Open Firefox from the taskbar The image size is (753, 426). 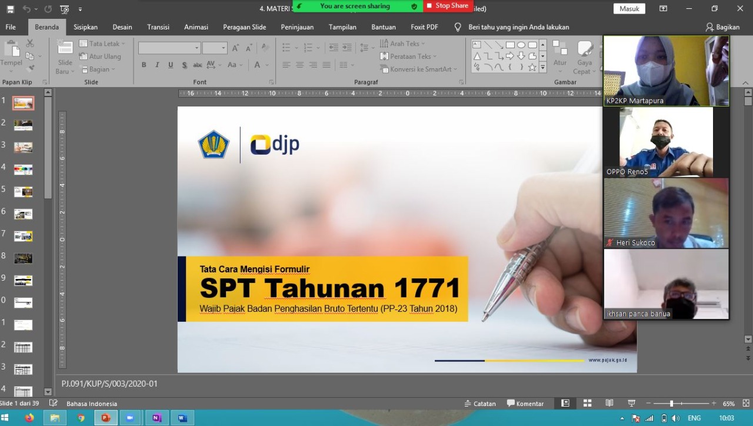29,418
